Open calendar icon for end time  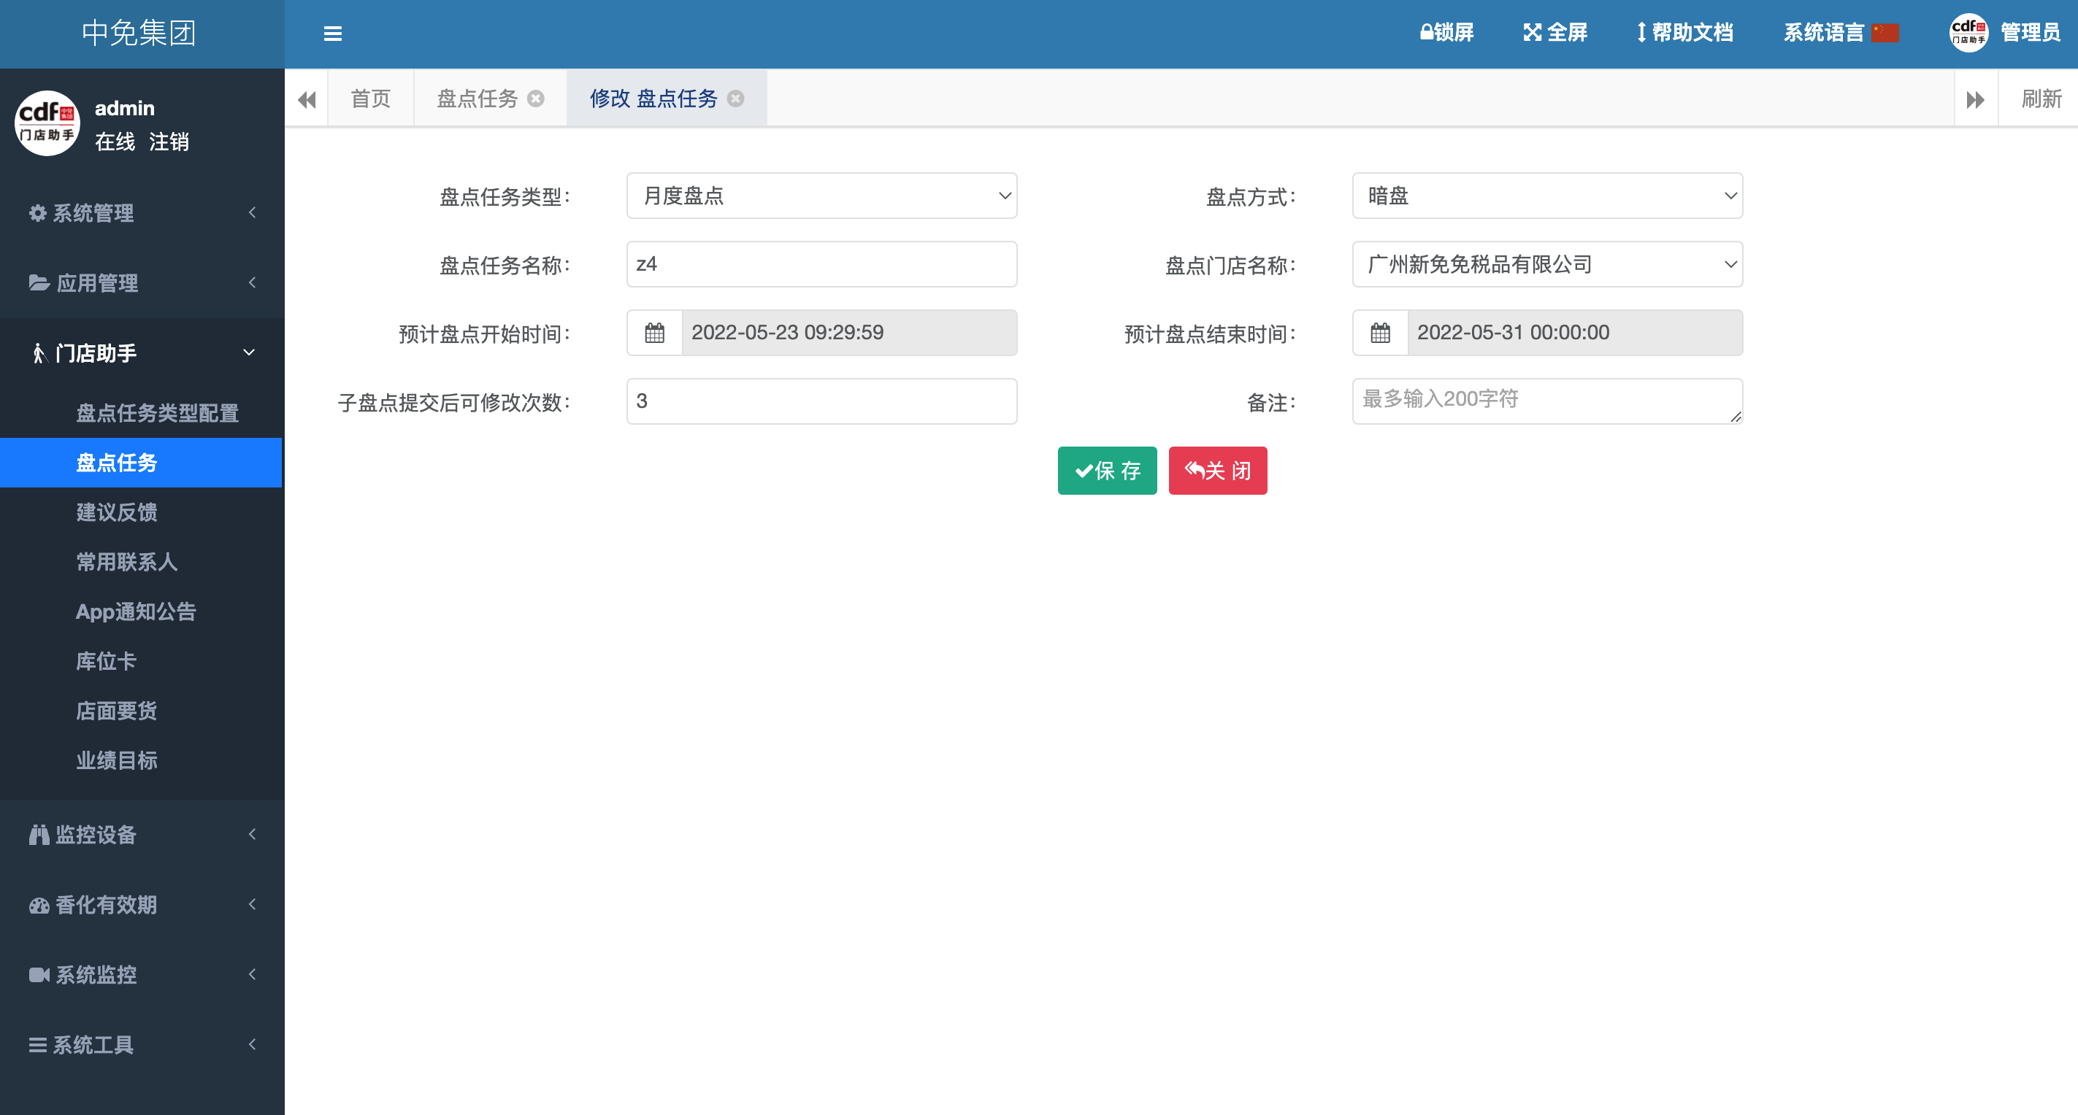tap(1380, 333)
